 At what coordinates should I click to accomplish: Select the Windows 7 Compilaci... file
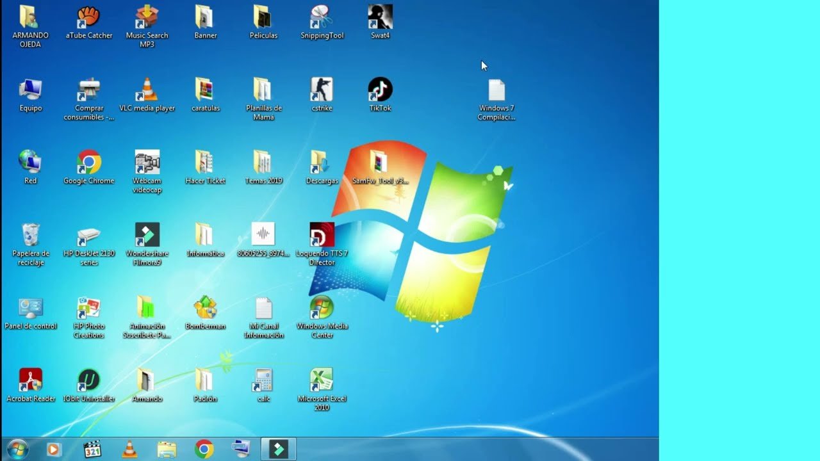point(496,101)
